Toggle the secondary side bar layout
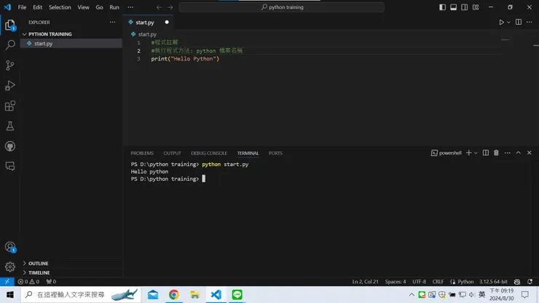Image resolution: width=539 pixels, height=303 pixels. [465, 7]
